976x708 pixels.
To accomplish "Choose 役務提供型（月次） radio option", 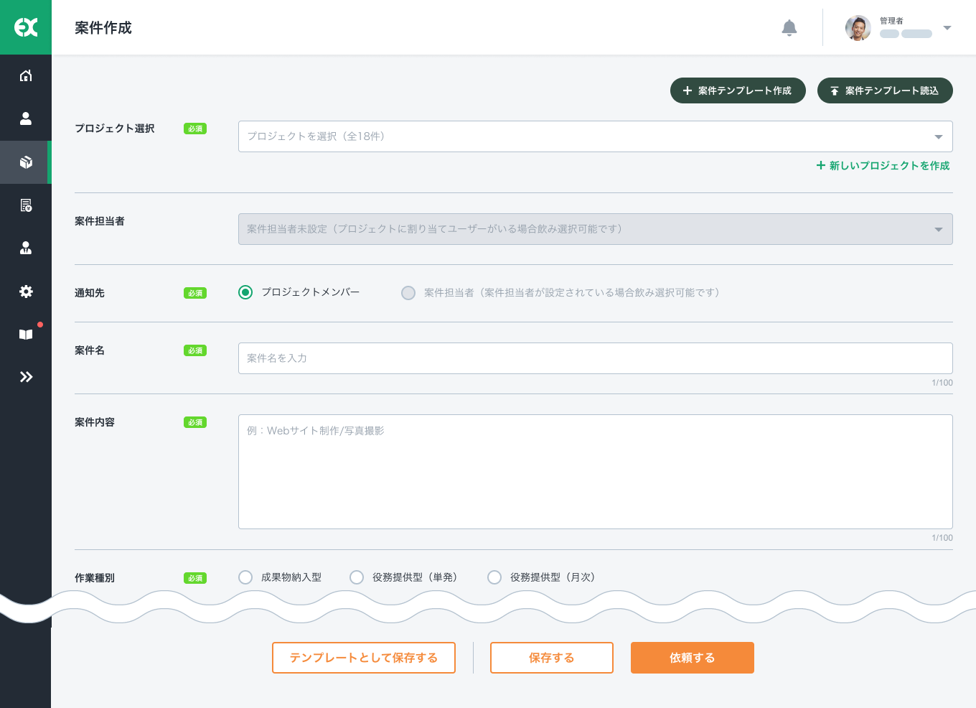I will (x=494, y=577).
